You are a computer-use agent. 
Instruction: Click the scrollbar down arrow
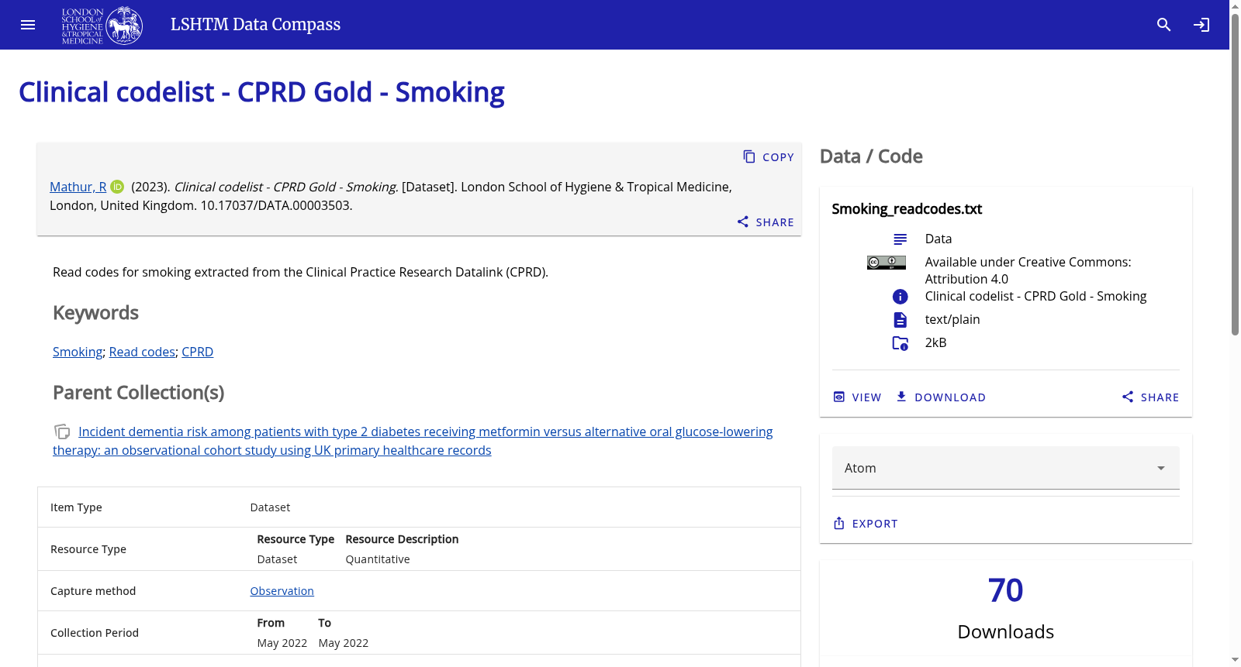click(x=1235, y=660)
